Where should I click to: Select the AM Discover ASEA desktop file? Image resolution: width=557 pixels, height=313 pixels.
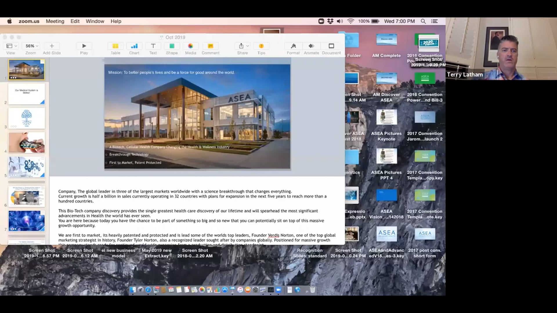pyautogui.click(x=386, y=88)
